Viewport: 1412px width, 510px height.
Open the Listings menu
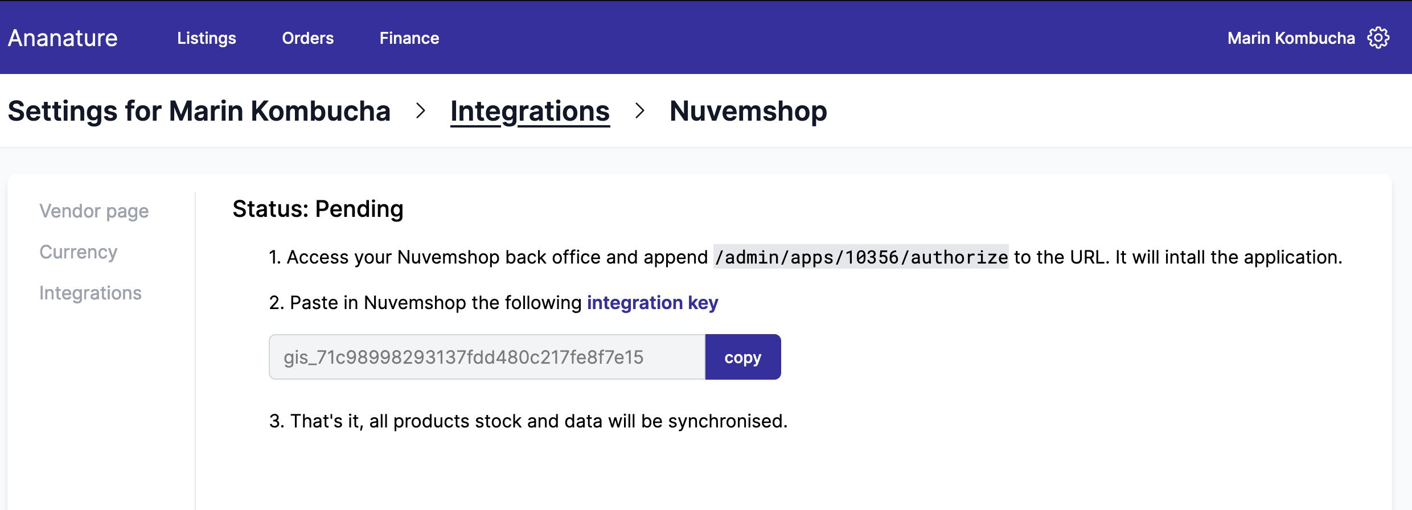(207, 38)
